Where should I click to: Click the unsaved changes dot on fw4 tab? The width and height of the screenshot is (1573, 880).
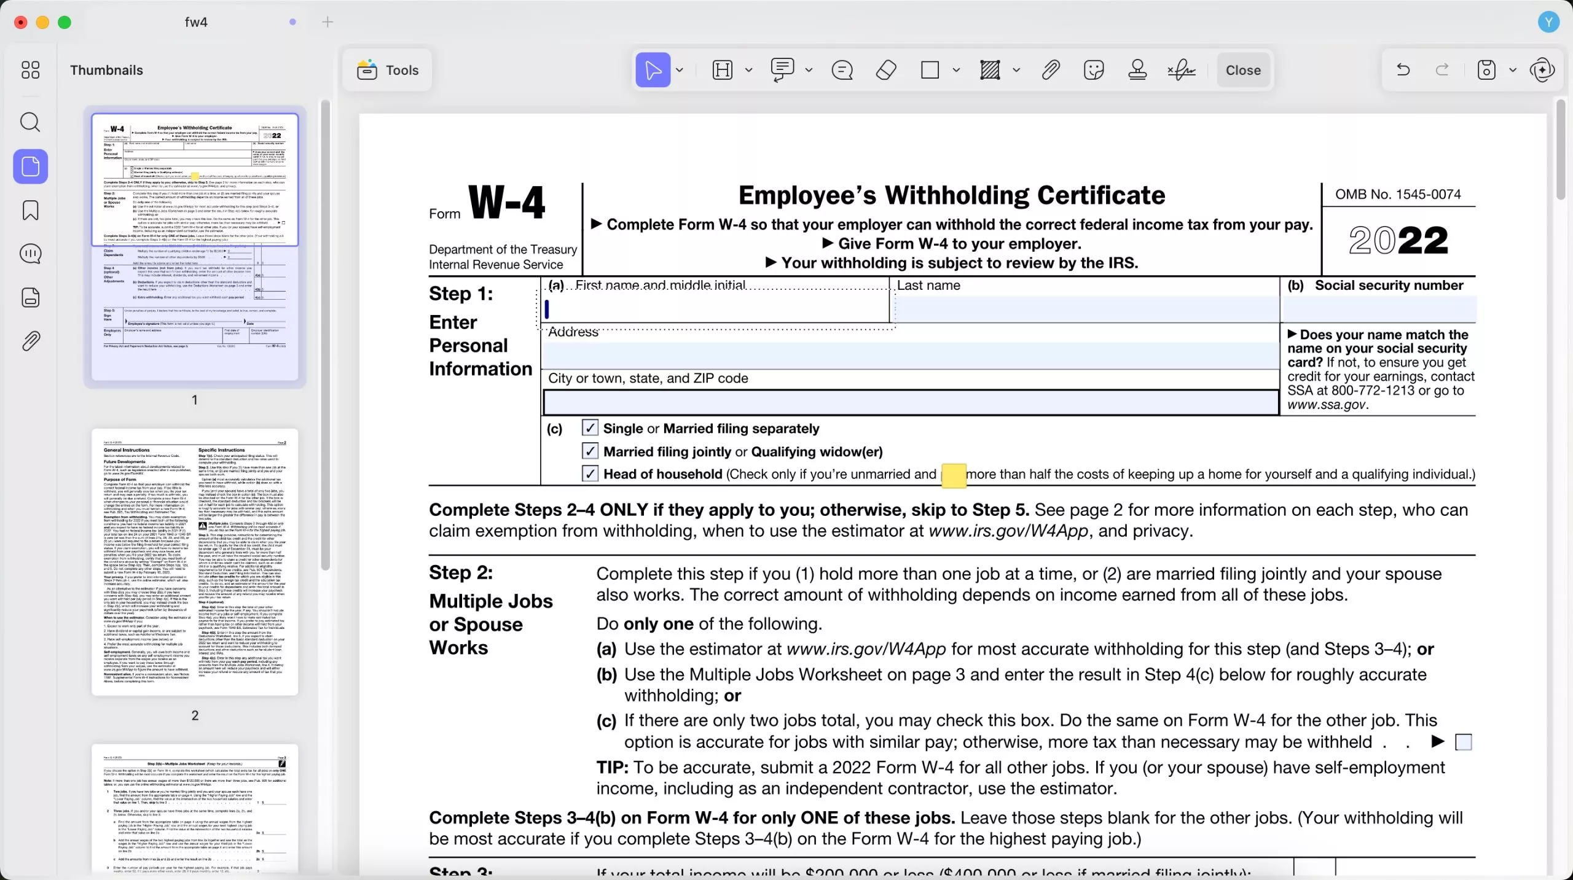292,22
